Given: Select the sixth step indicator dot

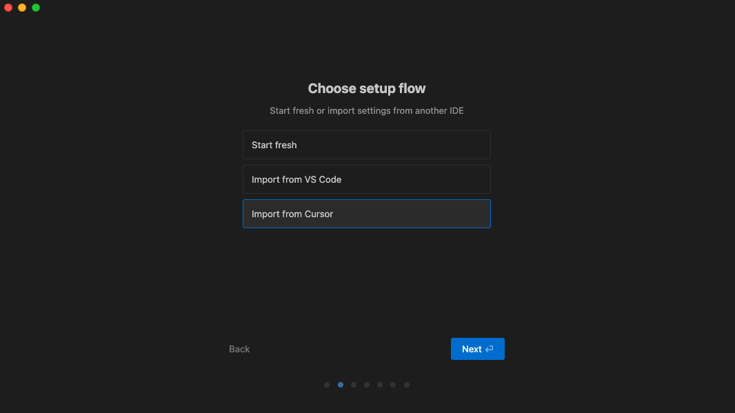Looking at the screenshot, I should tap(393, 385).
